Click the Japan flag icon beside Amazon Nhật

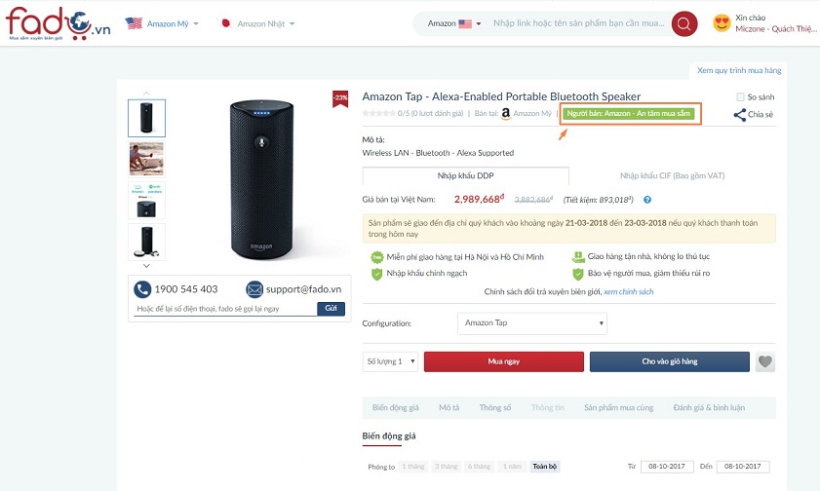(x=225, y=23)
